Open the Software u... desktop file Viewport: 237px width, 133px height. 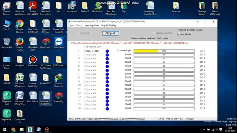point(46,99)
